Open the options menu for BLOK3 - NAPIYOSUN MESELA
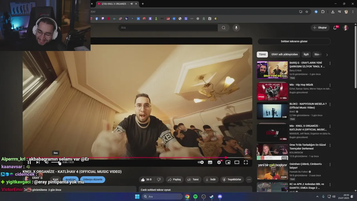The height and width of the screenshot is (201, 357). (330, 104)
